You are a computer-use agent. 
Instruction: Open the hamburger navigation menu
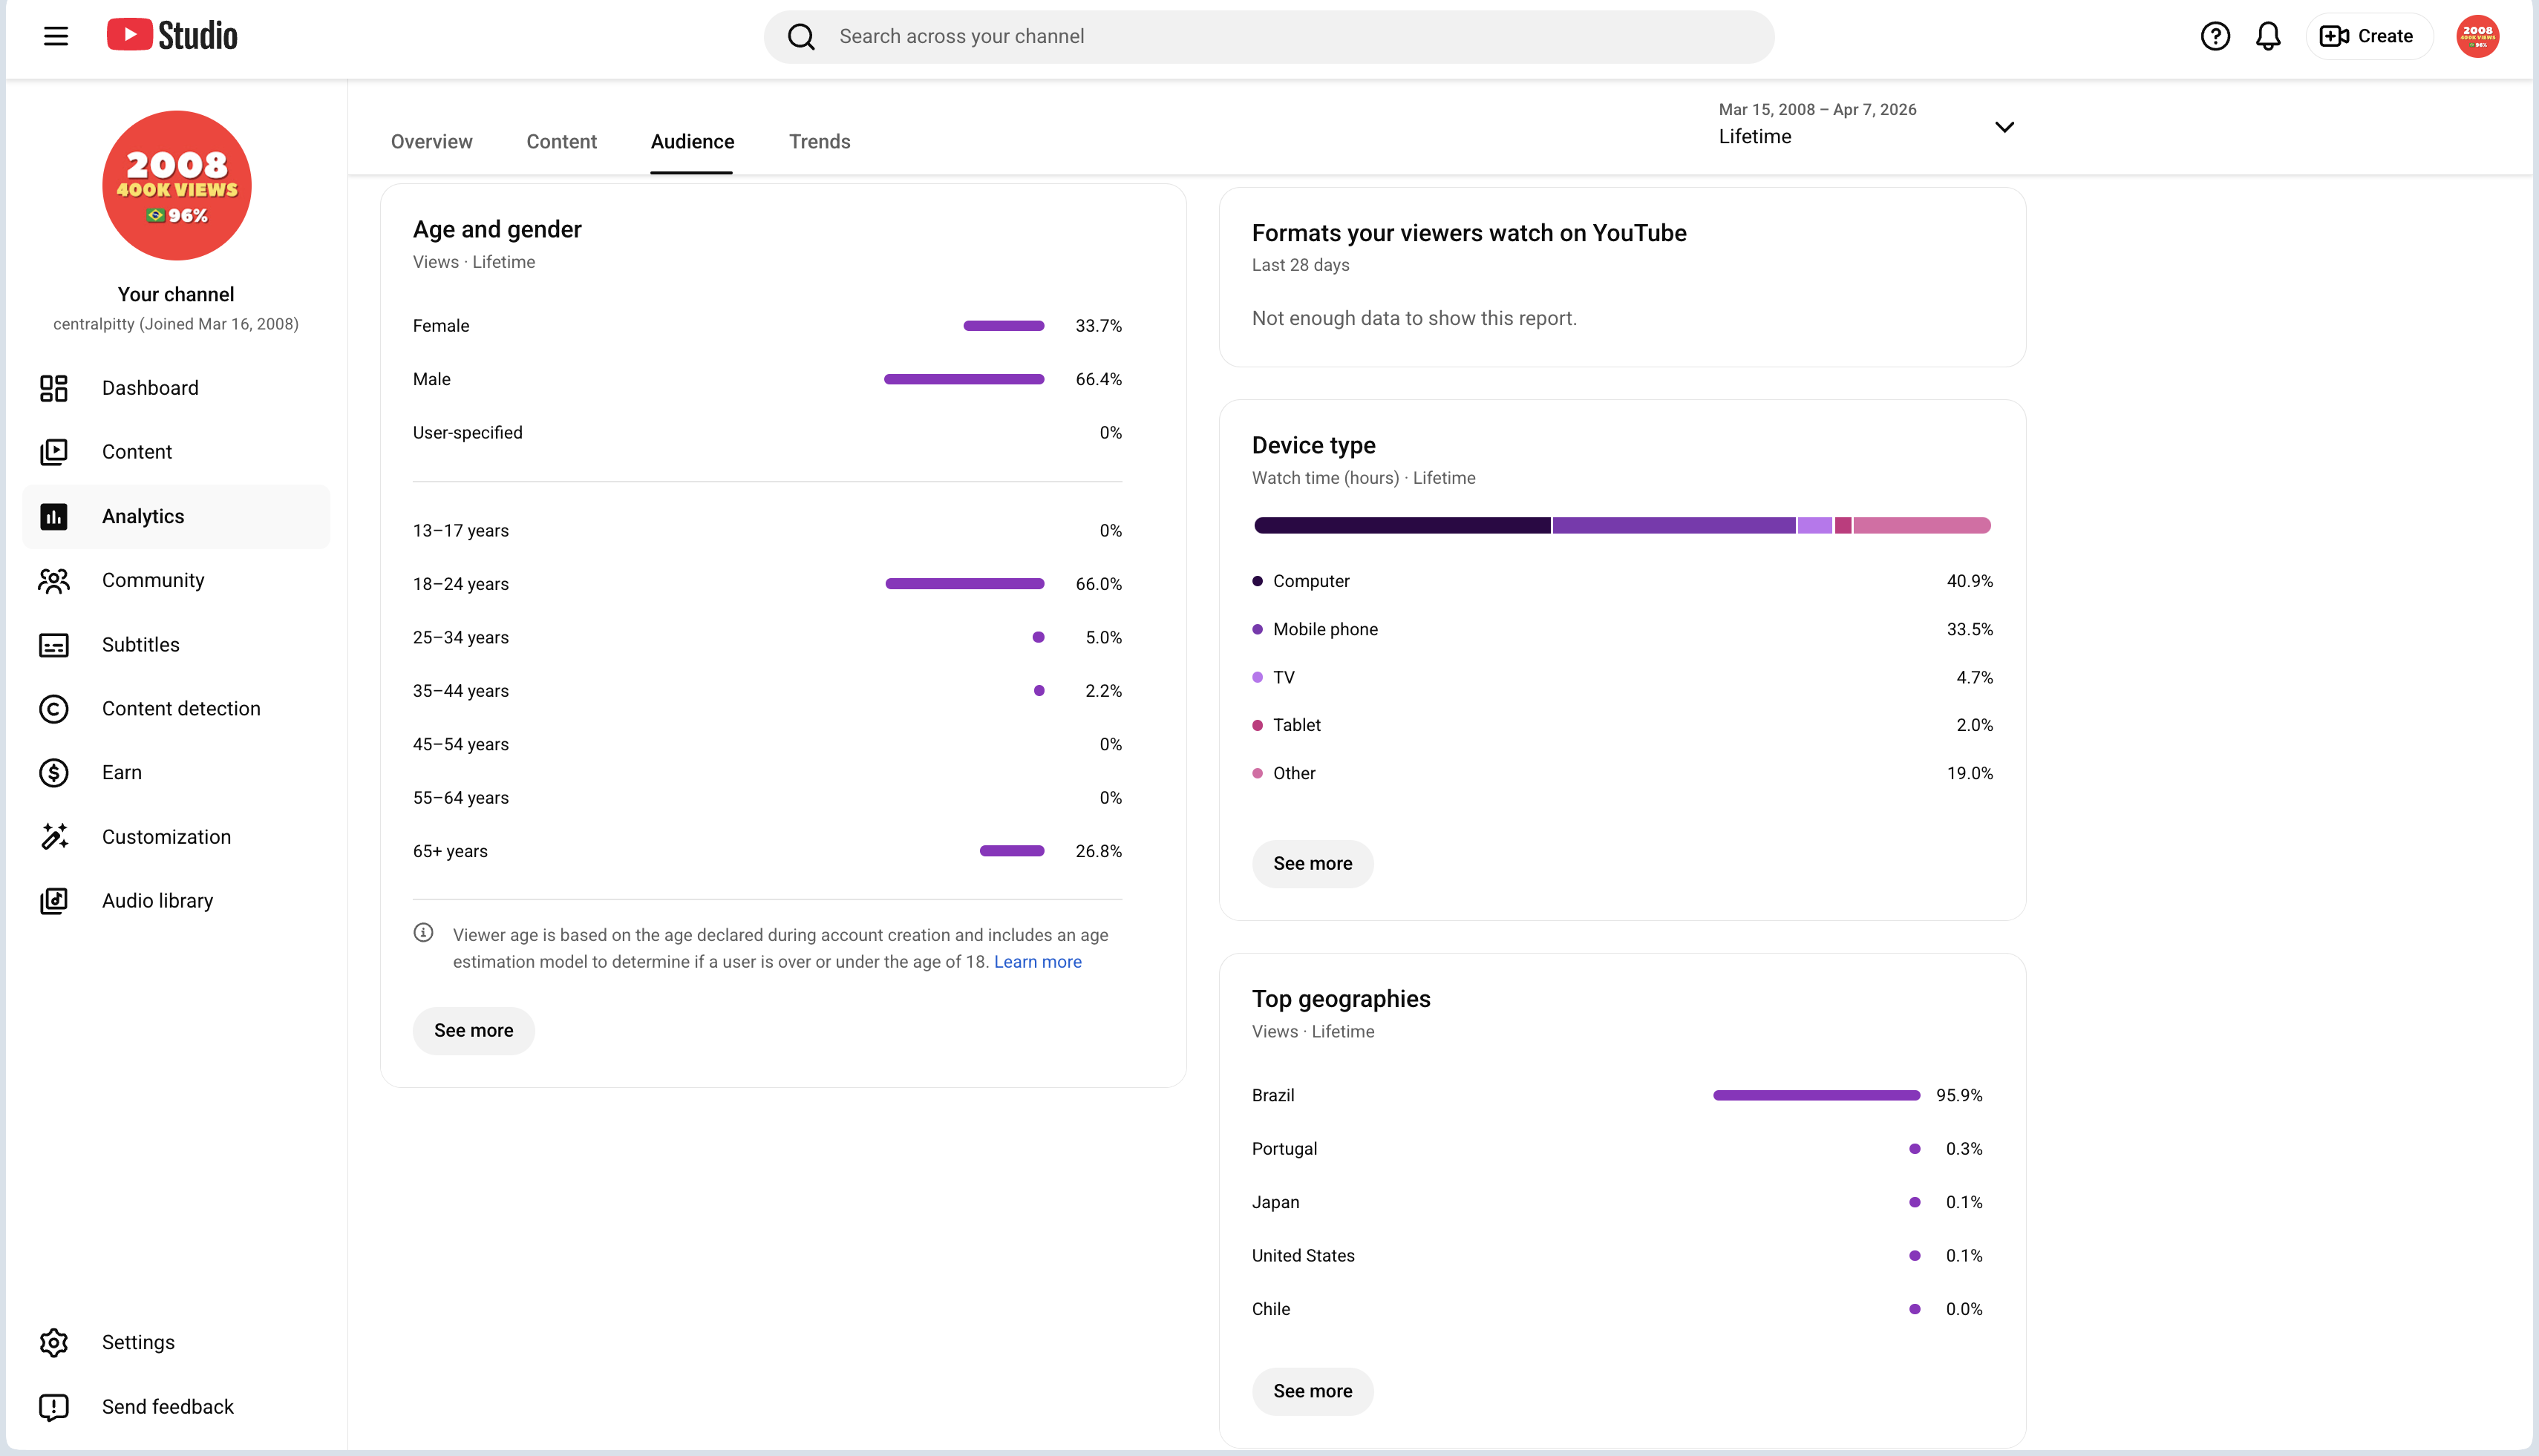56,37
